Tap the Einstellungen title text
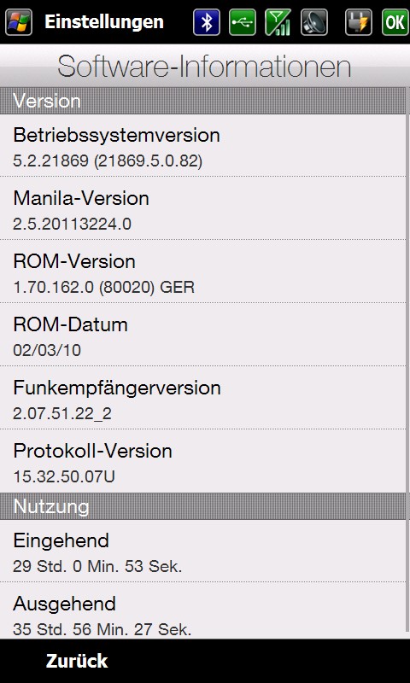 coord(104,22)
